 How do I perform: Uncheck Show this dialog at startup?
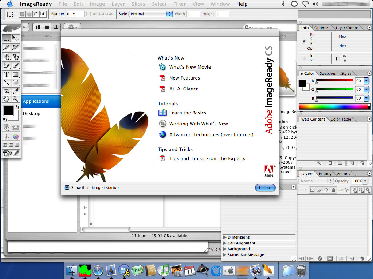pos(67,187)
